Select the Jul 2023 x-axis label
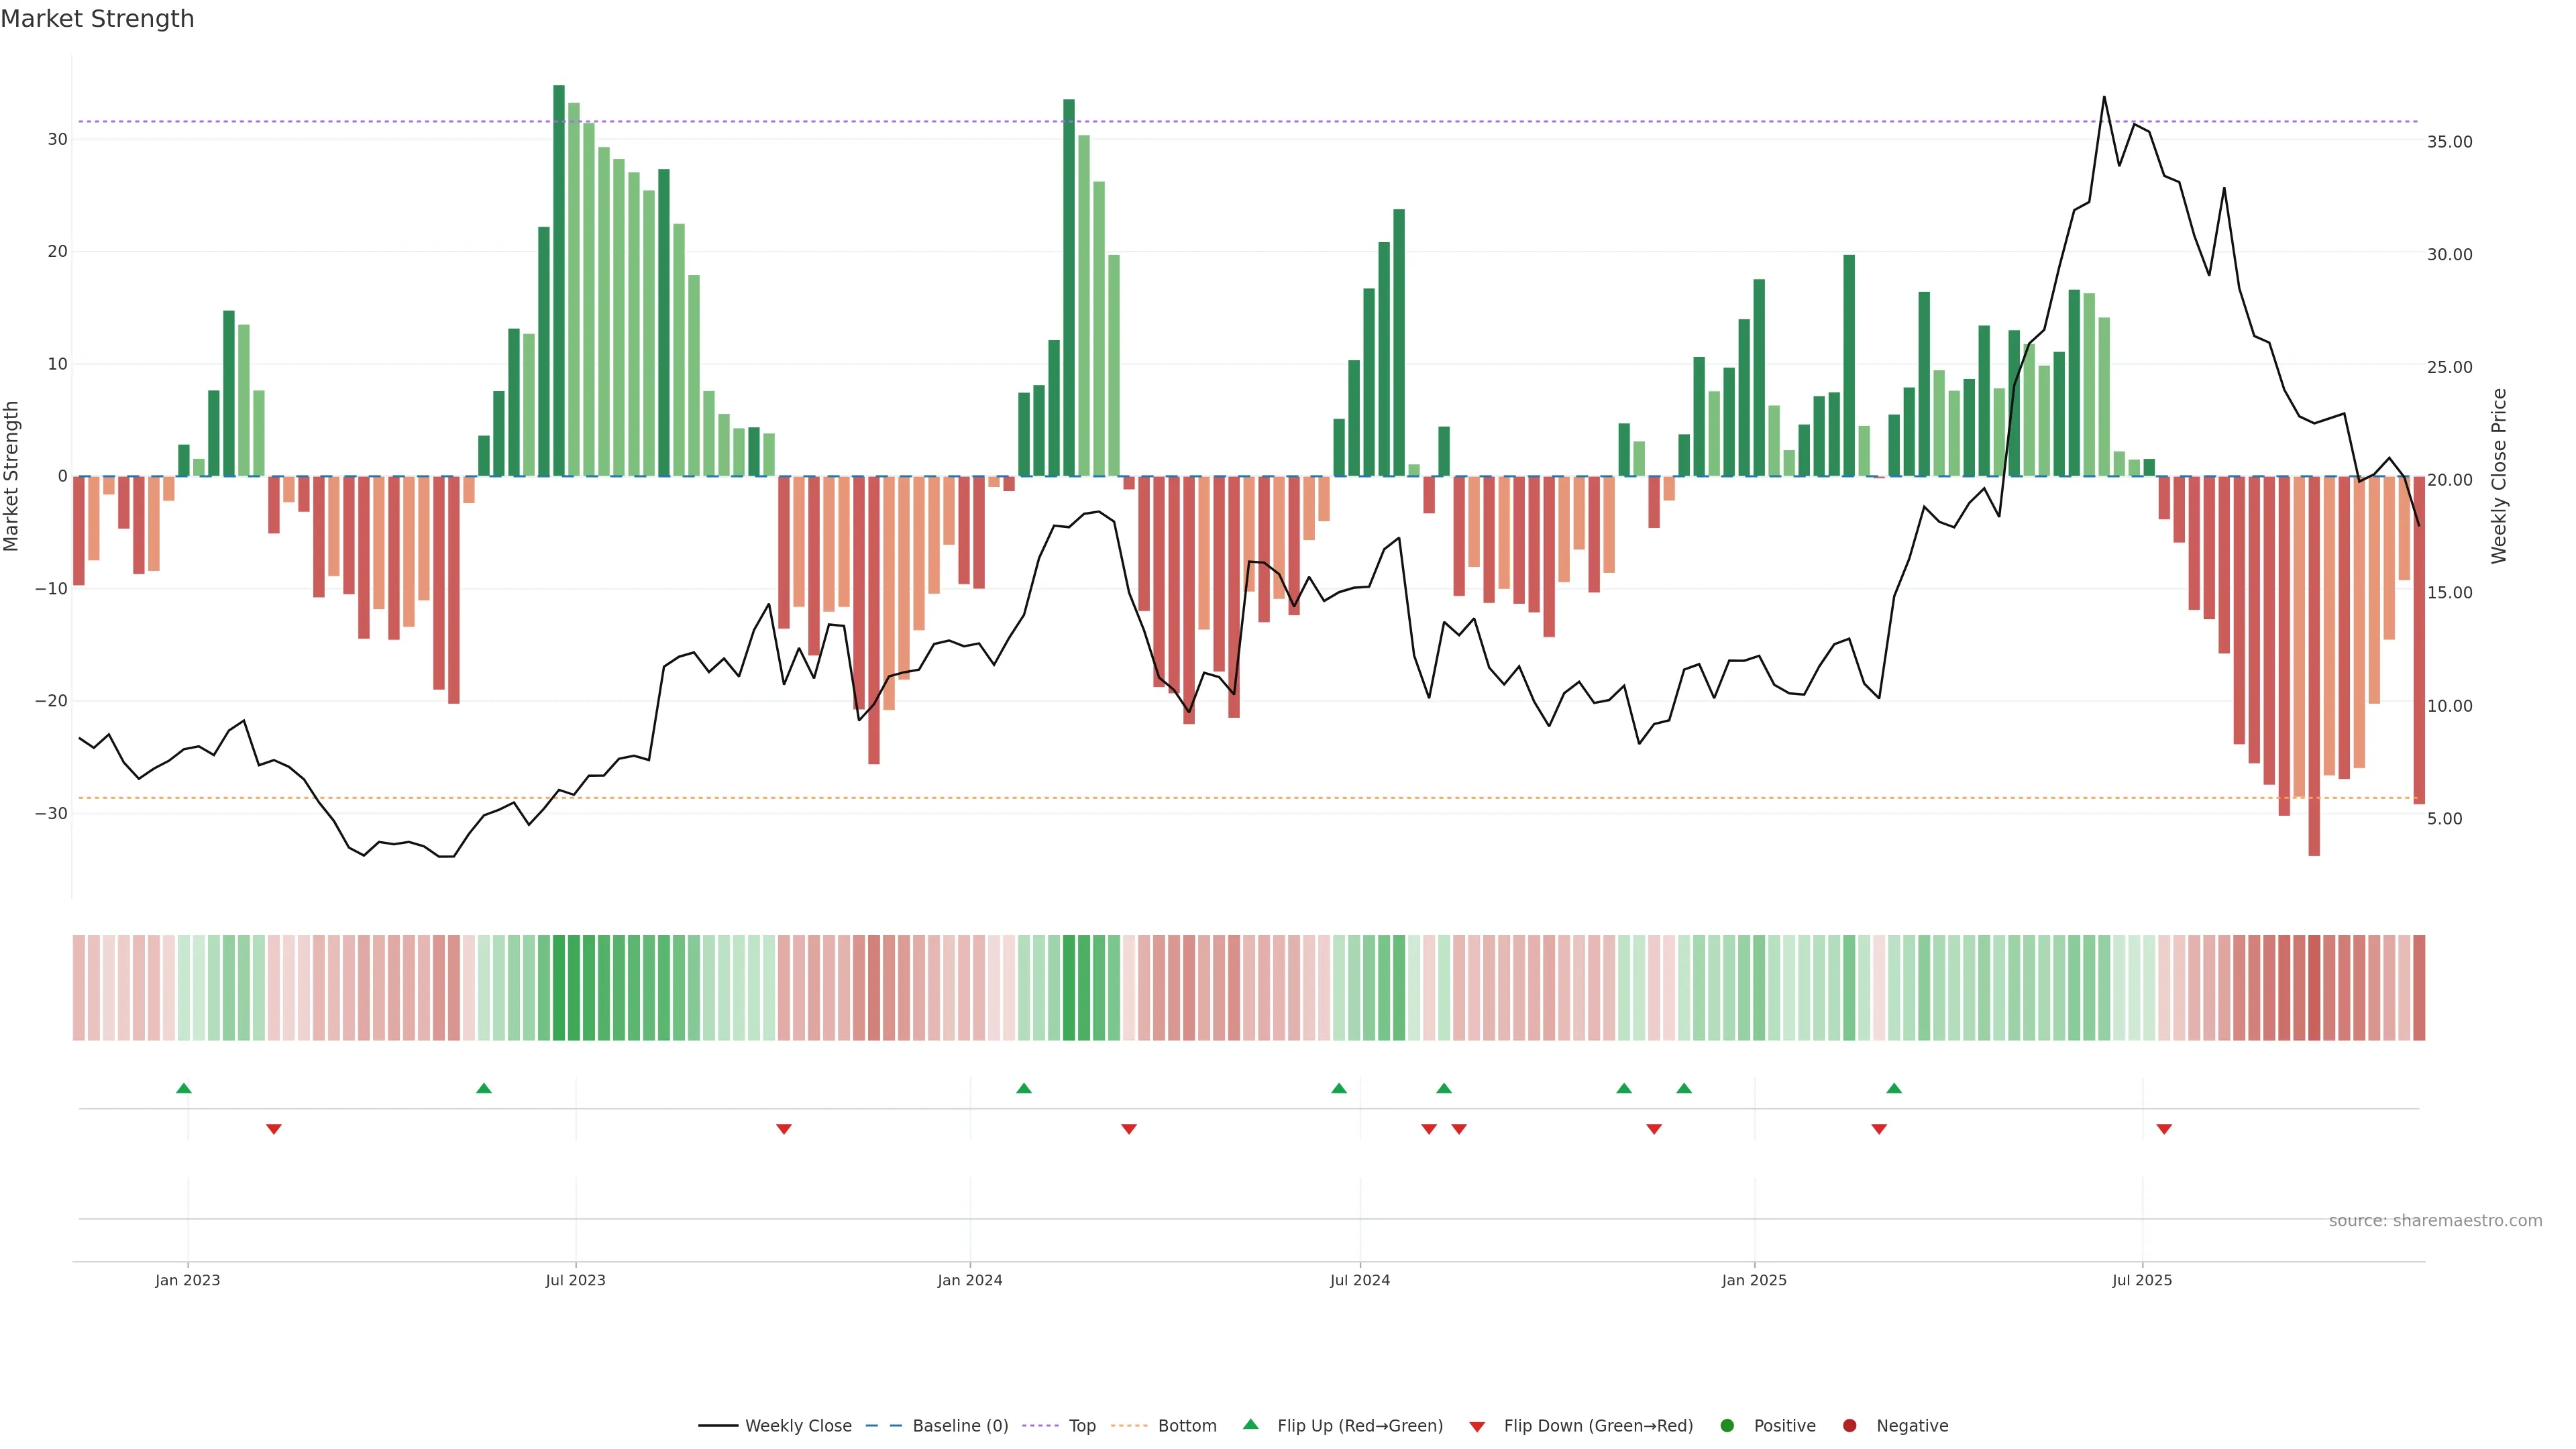The width and height of the screenshot is (2576, 1449). point(575,1280)
